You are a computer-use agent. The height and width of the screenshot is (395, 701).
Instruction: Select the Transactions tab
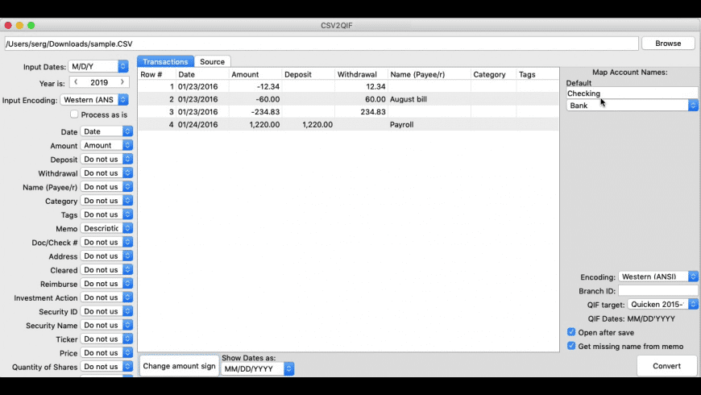coord(165,62)
